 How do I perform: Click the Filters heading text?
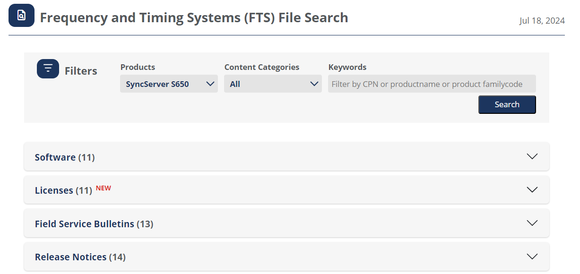[x=81, y=71]
